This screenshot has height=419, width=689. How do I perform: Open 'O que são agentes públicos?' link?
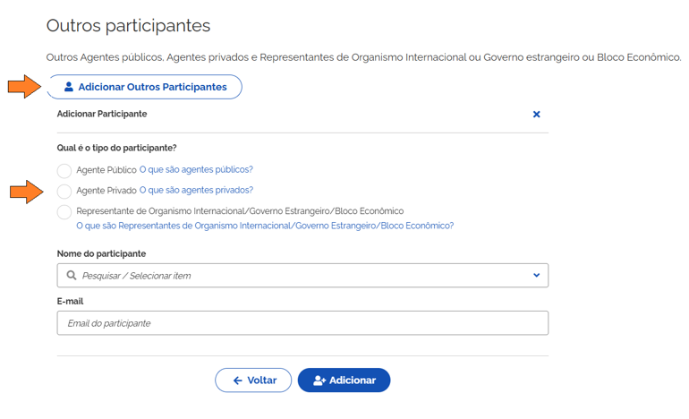pos(196,169)
